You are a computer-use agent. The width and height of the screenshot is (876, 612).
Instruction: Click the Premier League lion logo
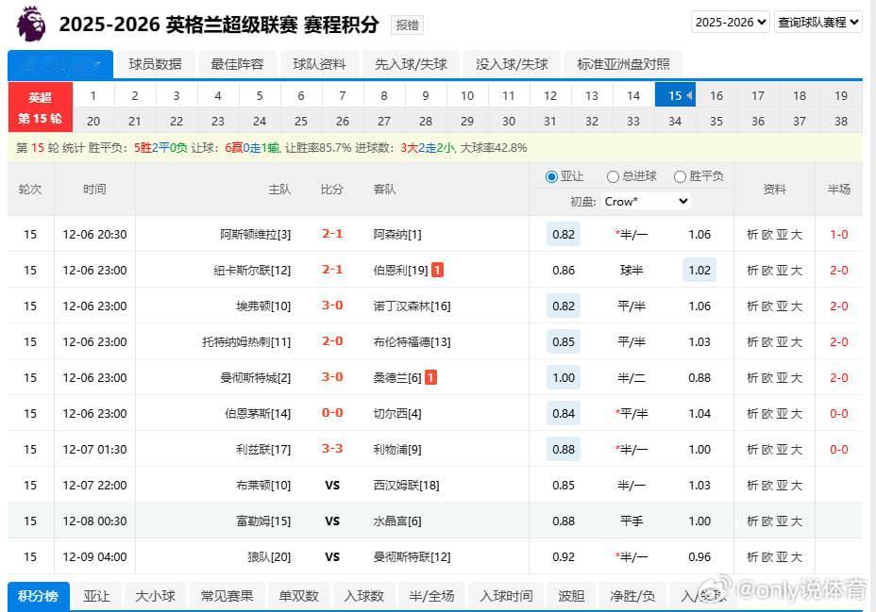click(29, 22)
